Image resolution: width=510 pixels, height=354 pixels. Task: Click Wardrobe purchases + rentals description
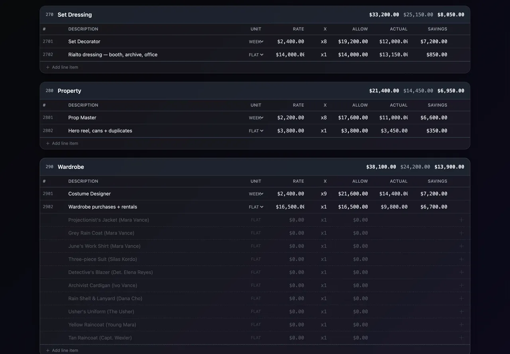tap(102, 207)
